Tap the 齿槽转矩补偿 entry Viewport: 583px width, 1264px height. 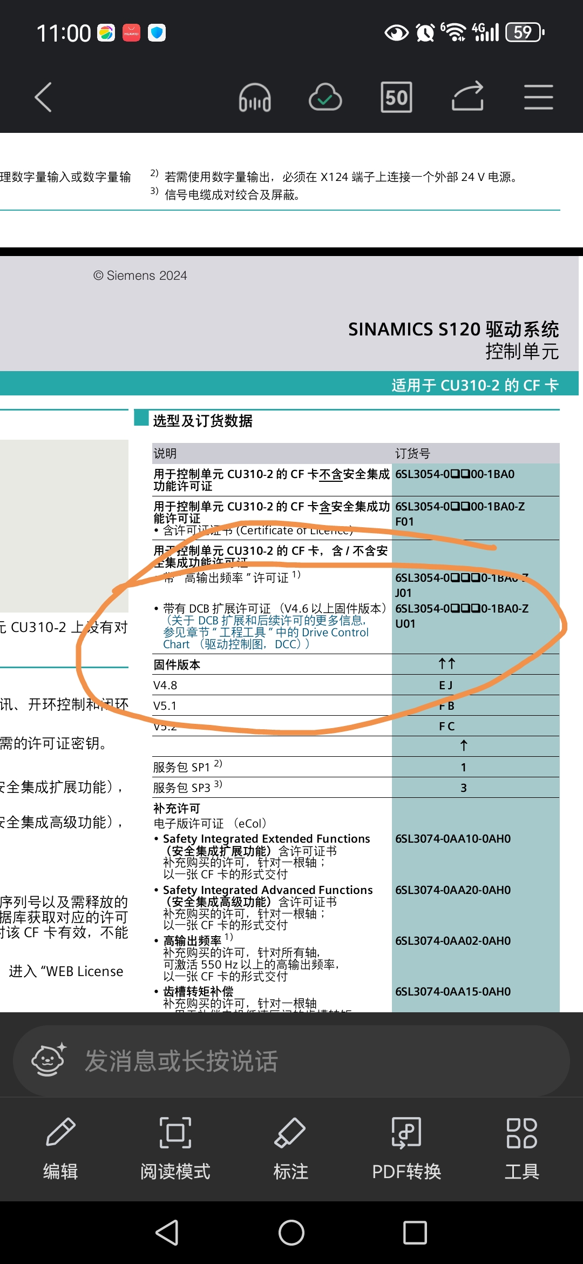pyautogui.click(x=198, y=991)
